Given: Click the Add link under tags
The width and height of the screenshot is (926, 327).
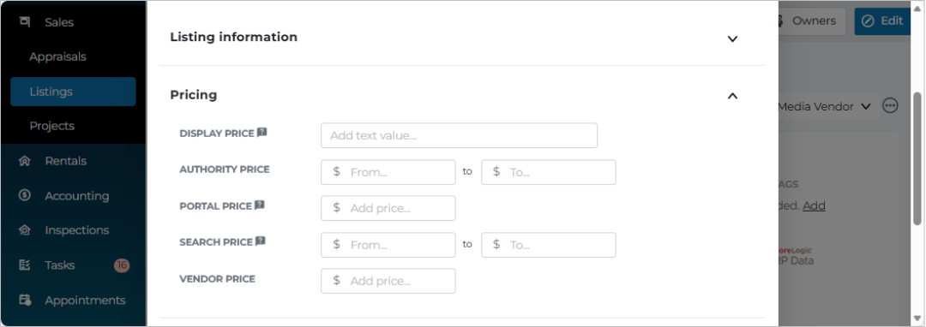Looking at the screenshot, I should point(814,205).
